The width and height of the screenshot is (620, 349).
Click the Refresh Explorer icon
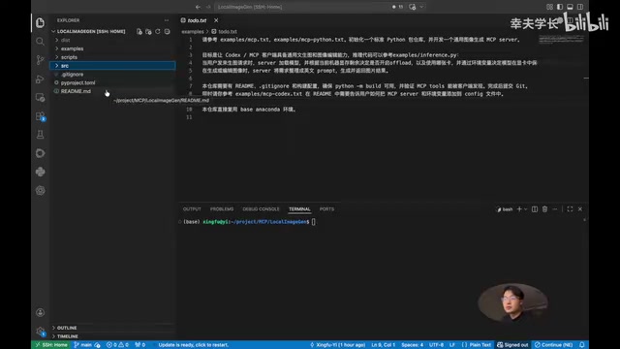158,31
